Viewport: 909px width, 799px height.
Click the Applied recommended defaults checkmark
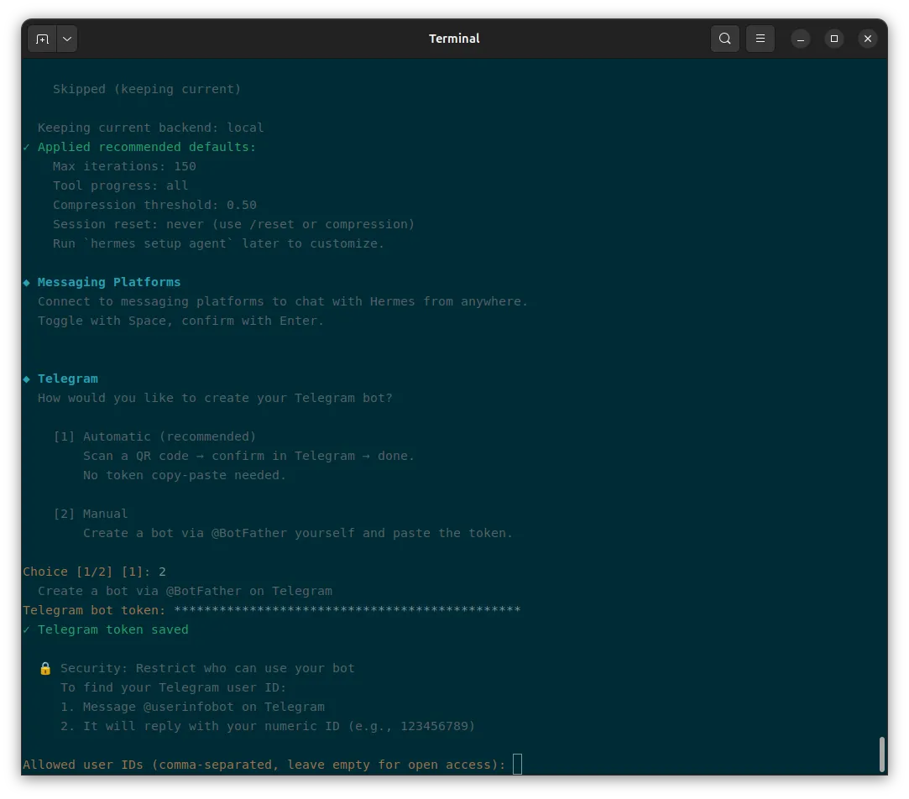tap(26, 147)
